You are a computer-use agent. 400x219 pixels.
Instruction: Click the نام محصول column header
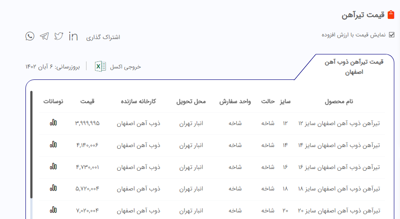coord(339,101)
